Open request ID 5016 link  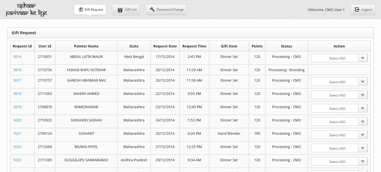17,70
